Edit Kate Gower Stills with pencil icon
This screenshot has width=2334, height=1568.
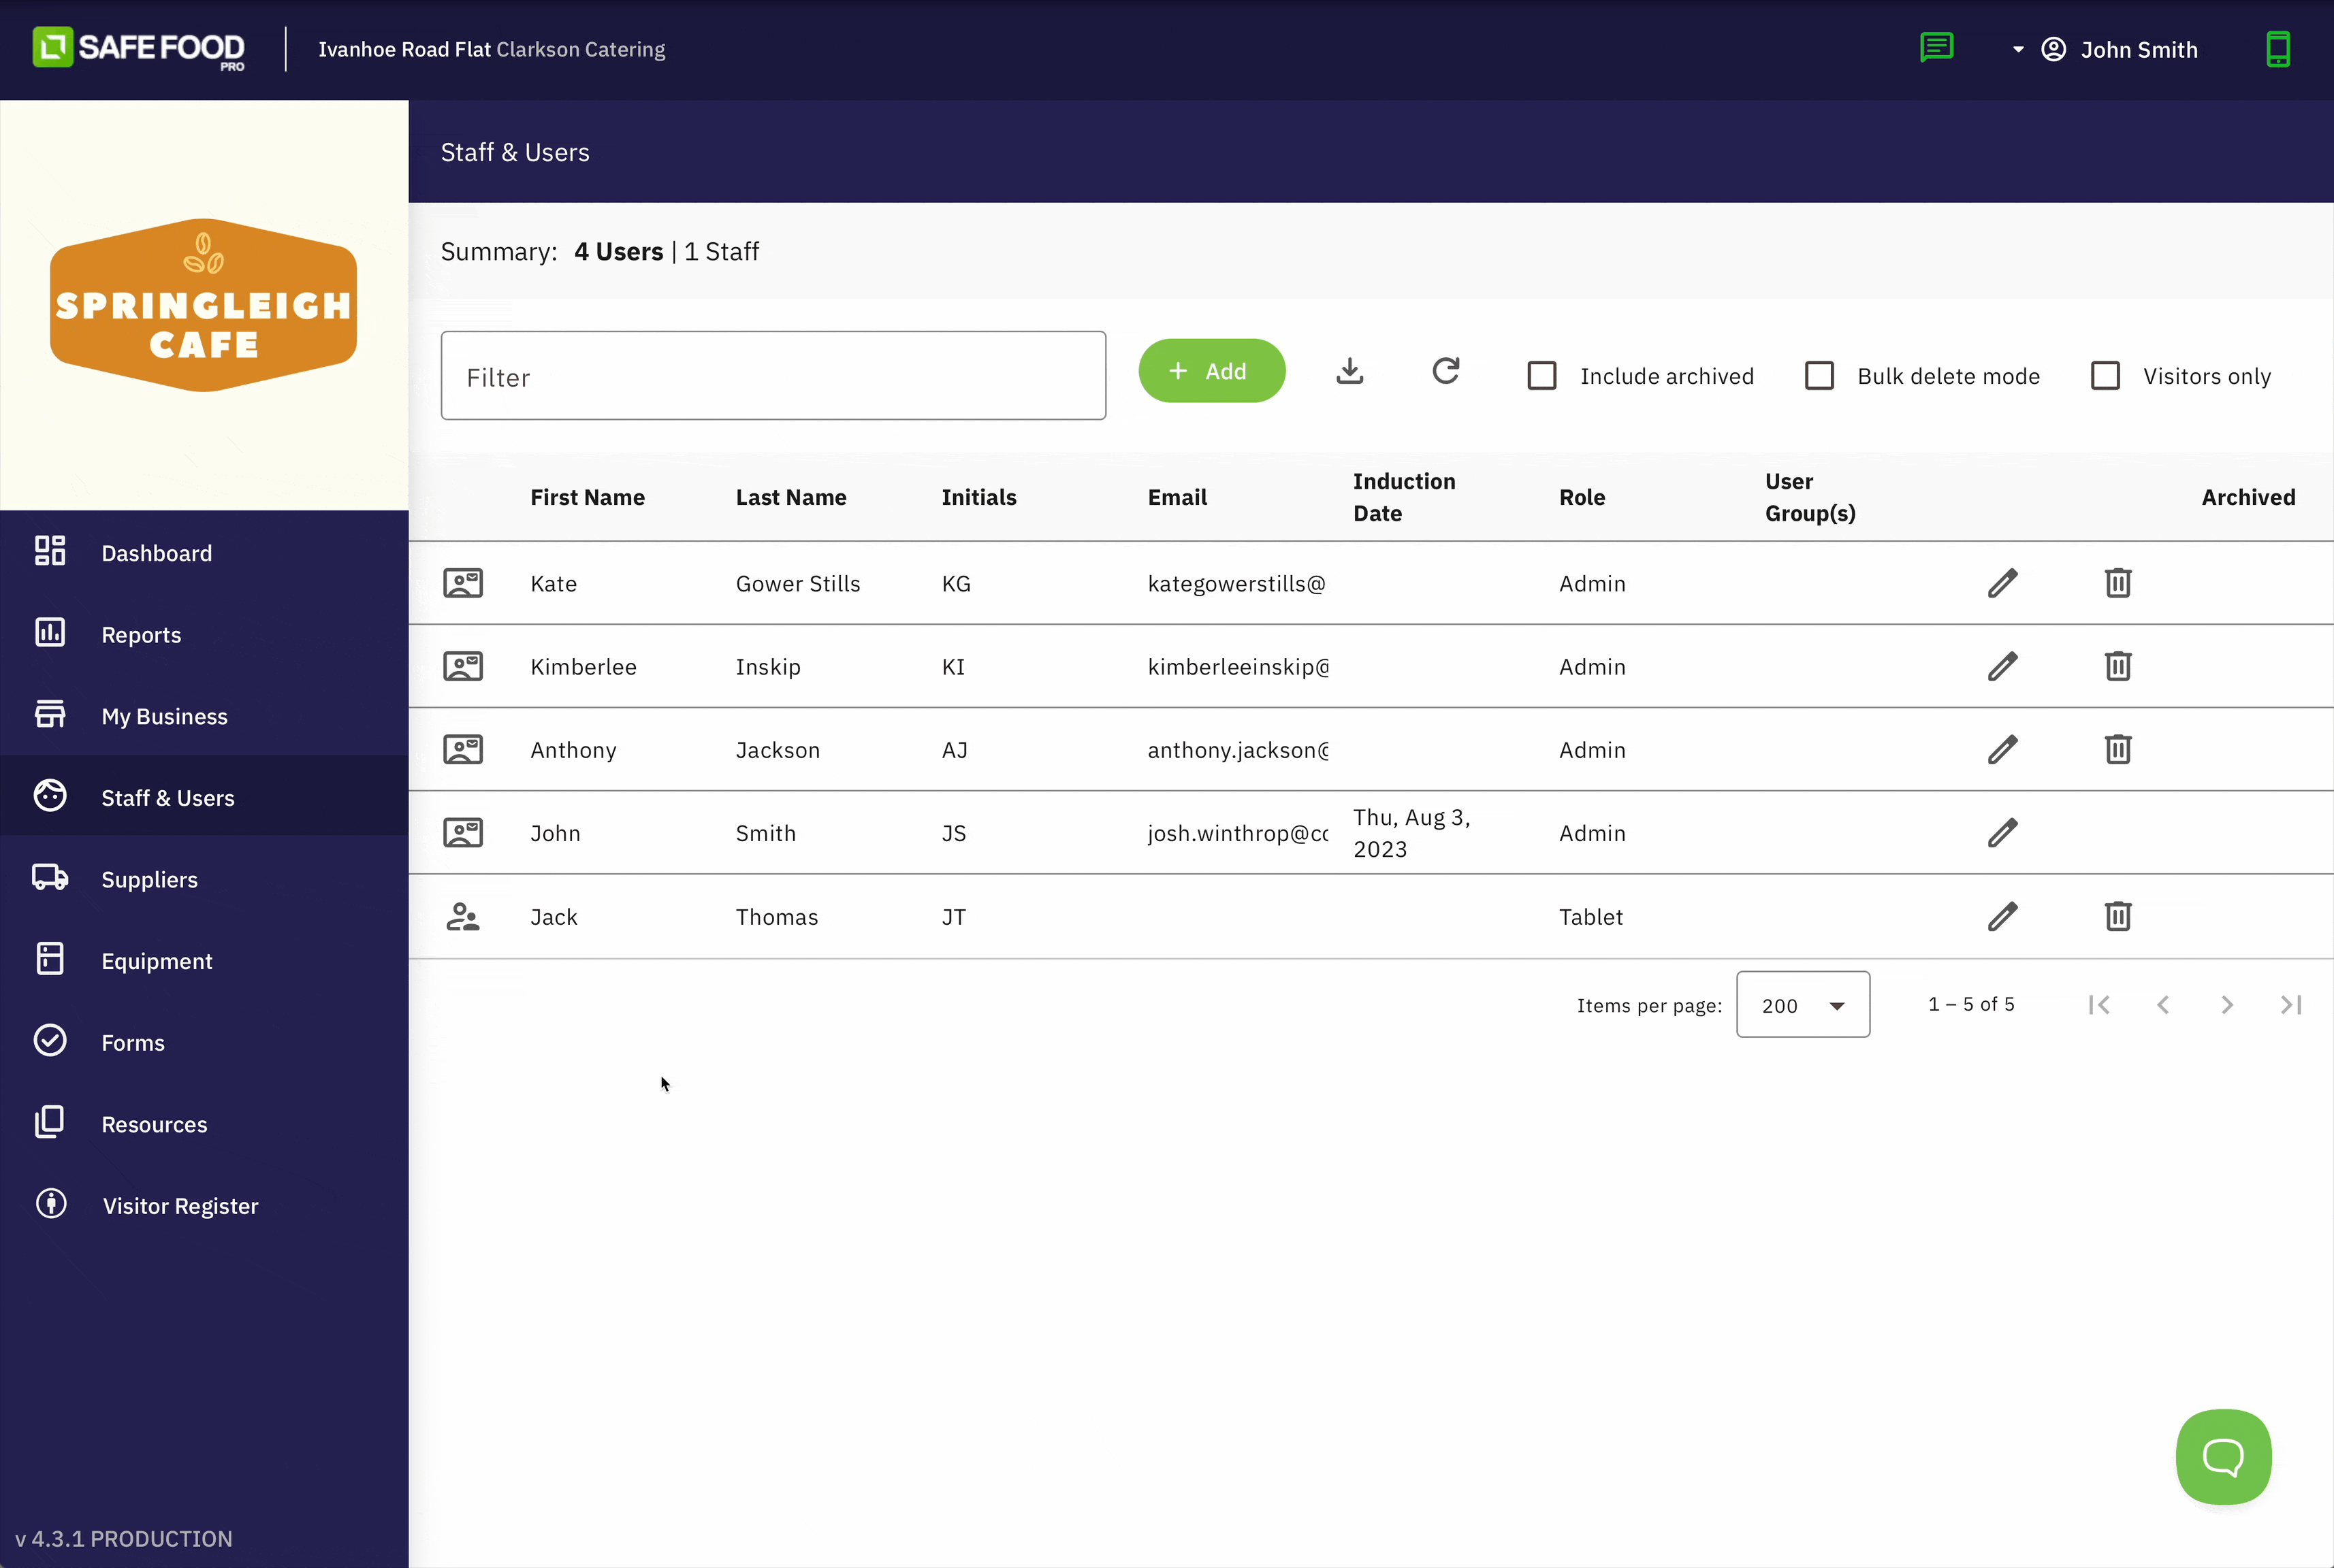2002,583
